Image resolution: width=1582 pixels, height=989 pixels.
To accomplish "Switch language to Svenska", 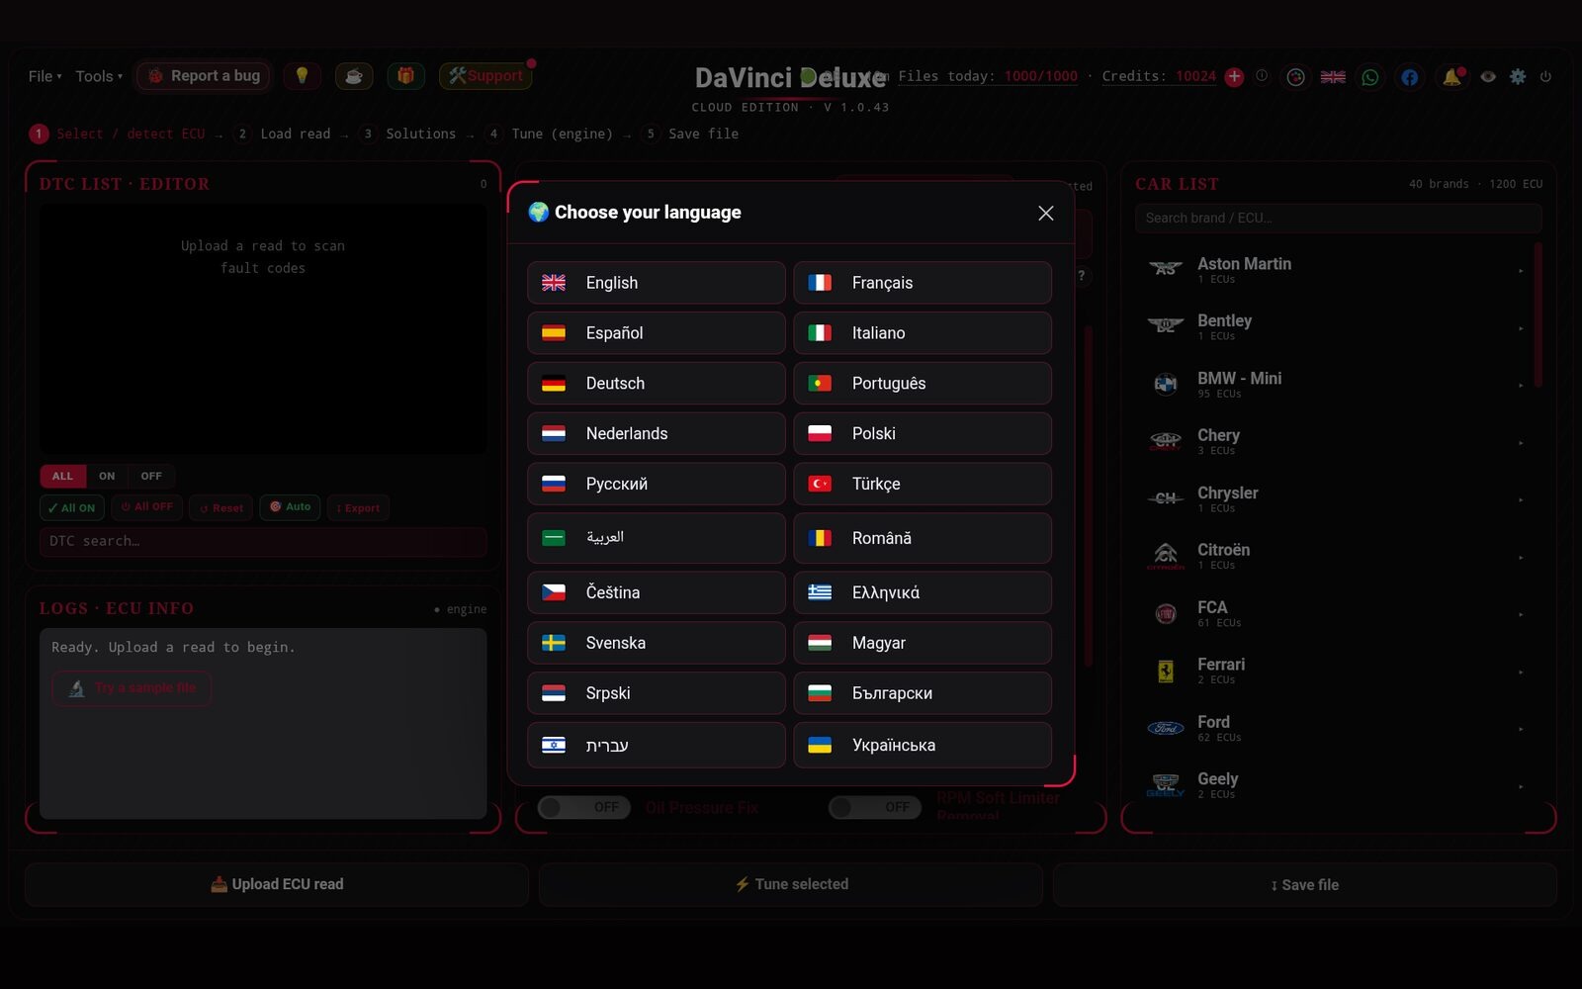I will [x=657, y=643].
